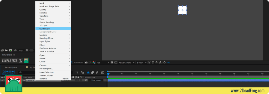This screenshot has height=94, width=269.
Task: Click the New Composition icon
Action: point(11,50)
